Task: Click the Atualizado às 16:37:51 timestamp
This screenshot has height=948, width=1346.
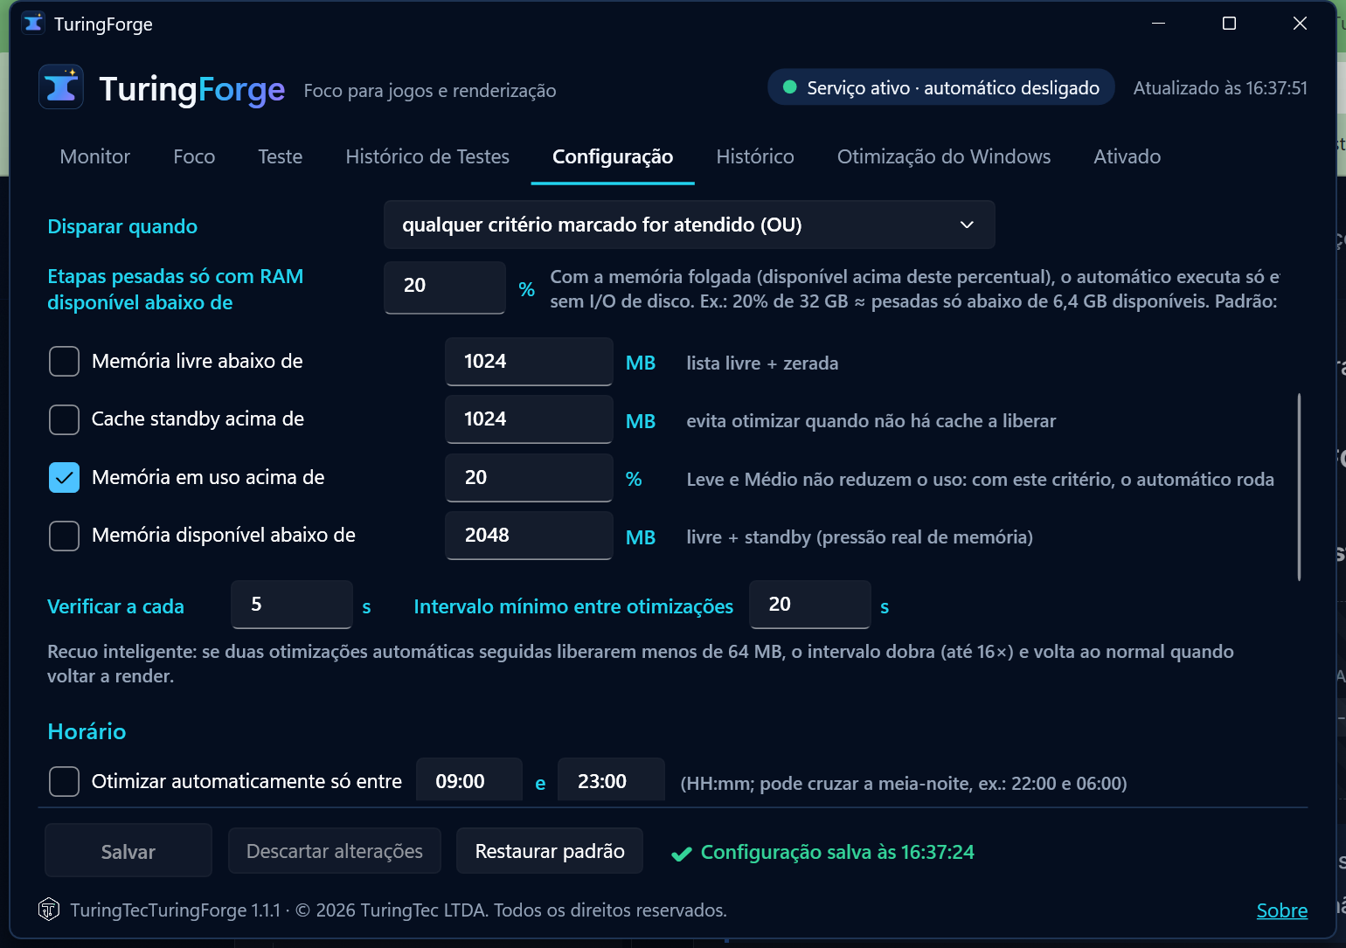Action: point(1220,88)
